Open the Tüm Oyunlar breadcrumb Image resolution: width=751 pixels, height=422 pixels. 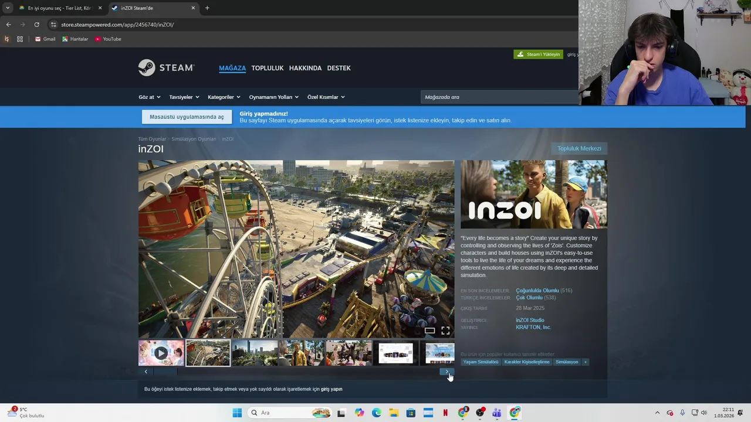pyautogui.click(x=152, y=139)
